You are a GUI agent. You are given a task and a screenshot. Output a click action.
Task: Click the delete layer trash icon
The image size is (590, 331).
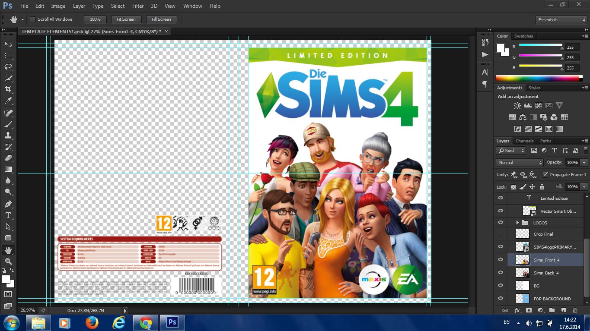[575, 310]
